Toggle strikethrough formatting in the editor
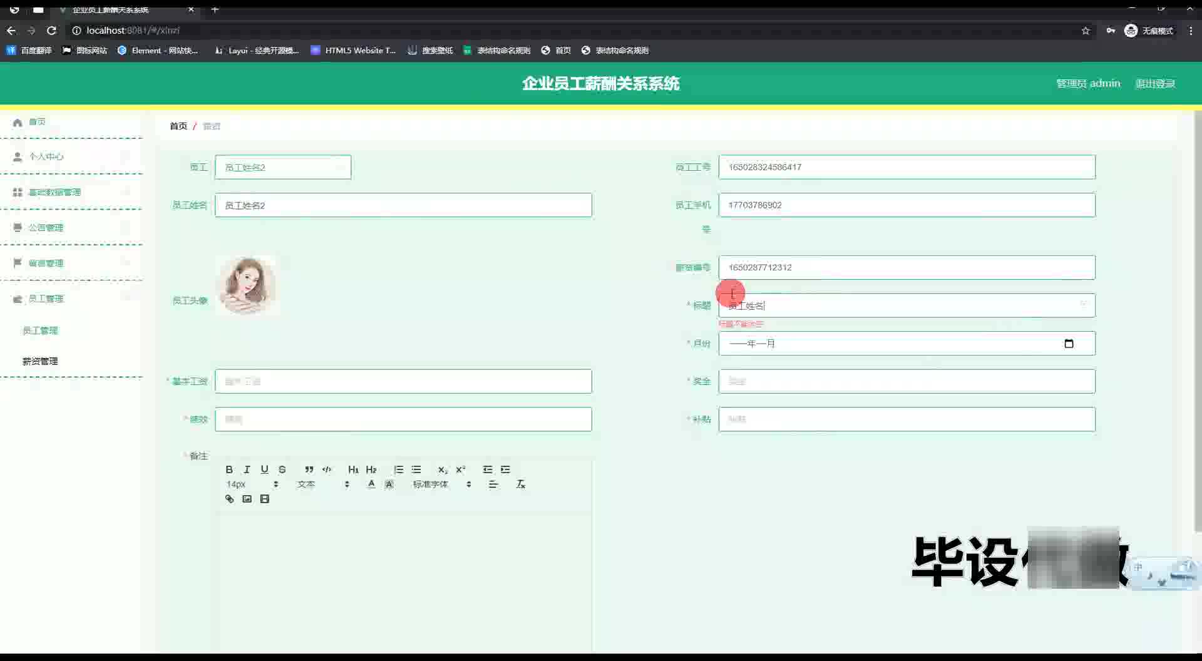 click(282, 469)
